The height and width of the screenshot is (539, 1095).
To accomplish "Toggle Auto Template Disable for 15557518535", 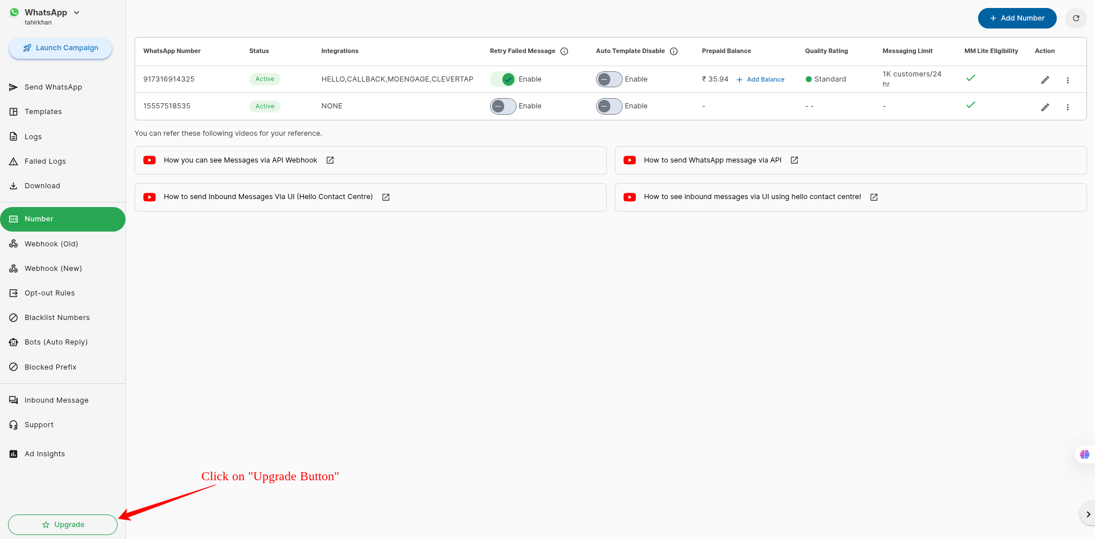I will click(x=609, y=106).
